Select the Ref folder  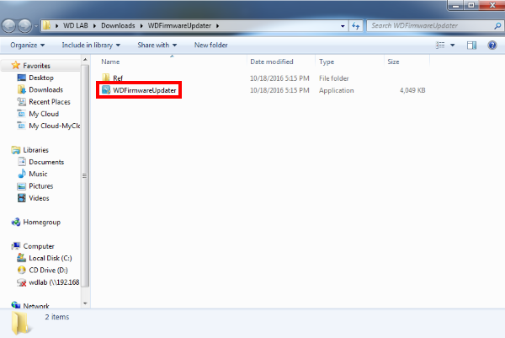[118, 78]
